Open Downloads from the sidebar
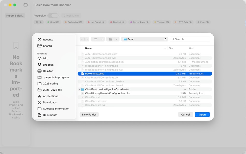Image resolution: width=246 pixels, height=154 pixels. tap(50, 102)
